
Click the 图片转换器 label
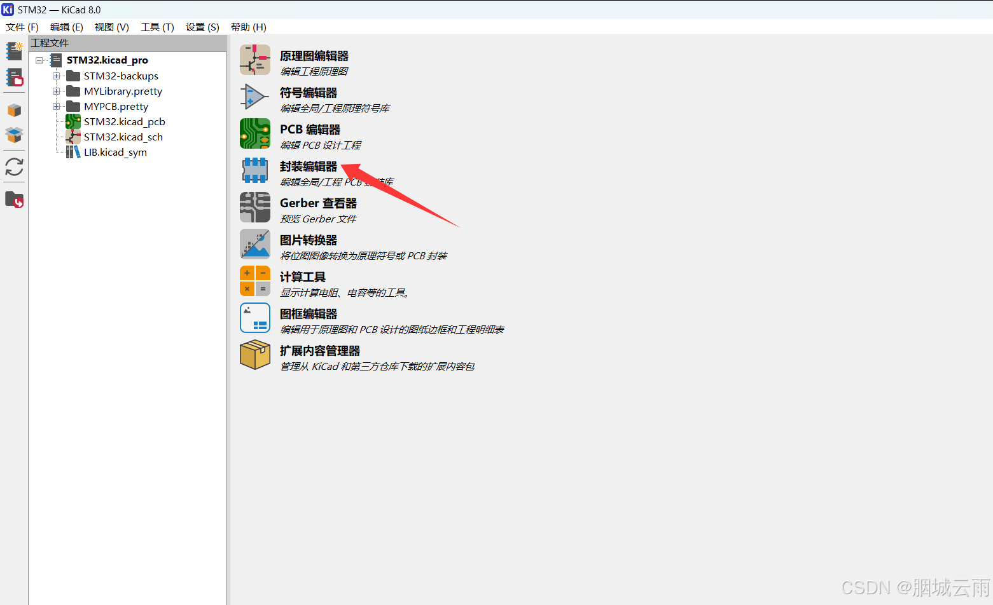coord(309,240)
